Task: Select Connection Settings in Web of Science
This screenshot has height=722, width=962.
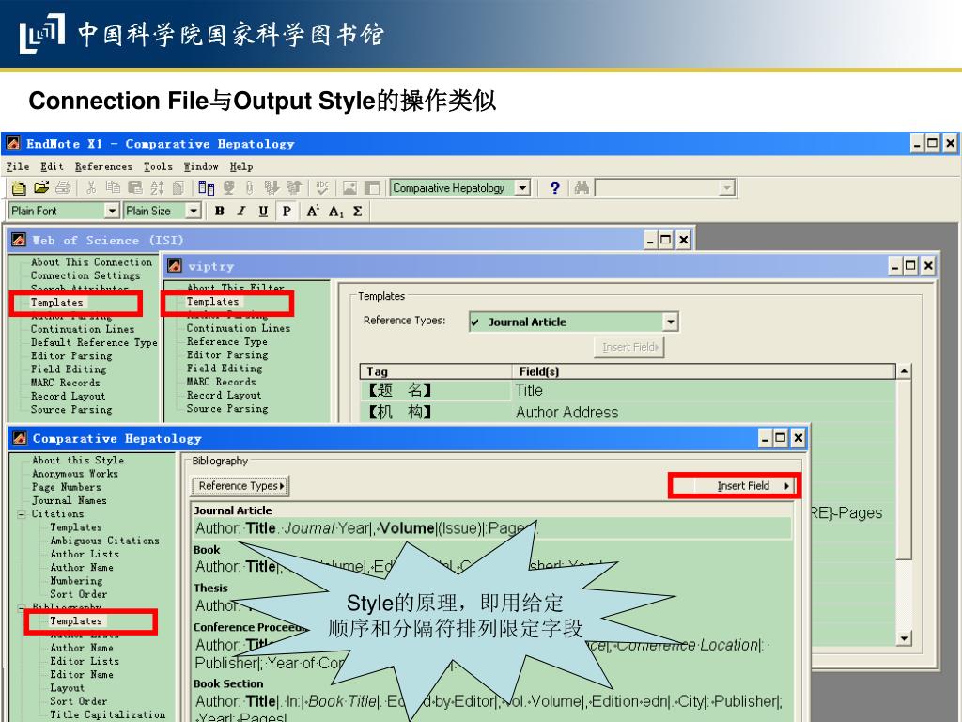Action: click(x=85, y=275)
